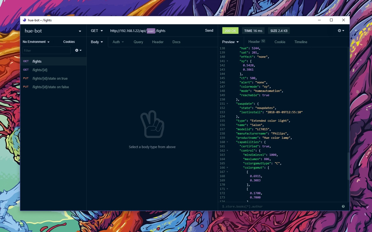This screenshot has width=372, height=232.
Task: Select PUT /lights/{id}/state on:false request
Action: point(53,87)
